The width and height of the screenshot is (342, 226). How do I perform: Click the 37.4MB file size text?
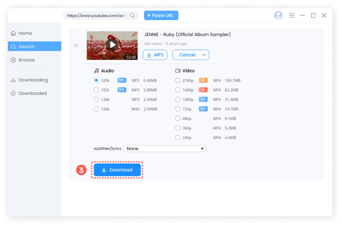pyautogui.click(x=231, y=100)
